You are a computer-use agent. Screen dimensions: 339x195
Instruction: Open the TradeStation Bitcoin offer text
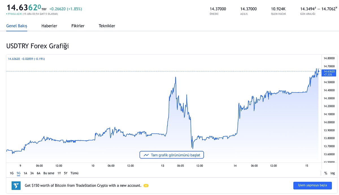pyautogui.click(x=83, y=185)
